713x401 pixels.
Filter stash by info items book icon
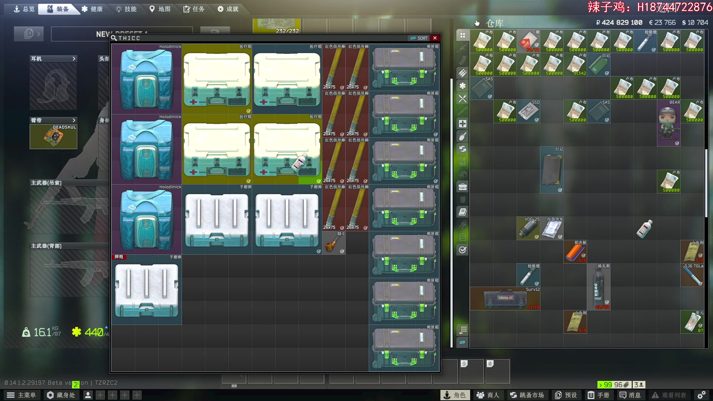click(x=462, y=212)
